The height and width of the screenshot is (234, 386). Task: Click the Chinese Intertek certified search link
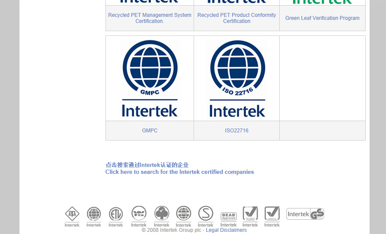click(x=147, y=165)
